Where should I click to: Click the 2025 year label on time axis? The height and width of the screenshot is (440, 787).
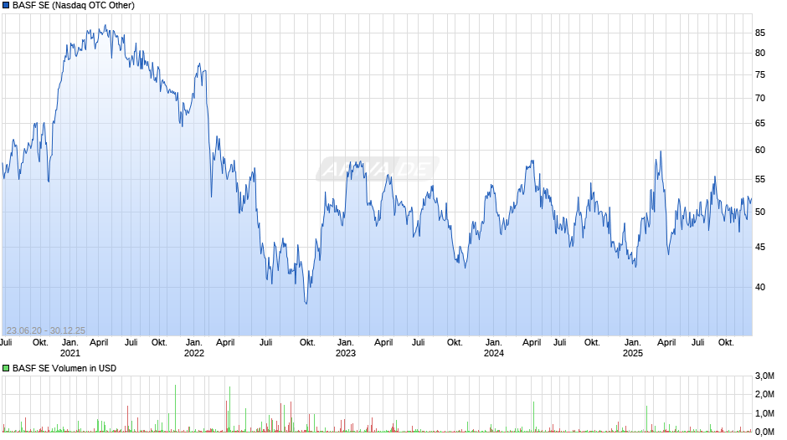(x=632, y=353)
